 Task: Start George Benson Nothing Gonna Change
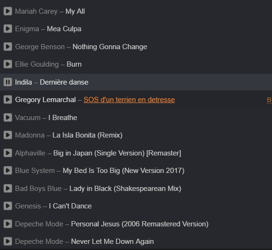click(8, 47)
